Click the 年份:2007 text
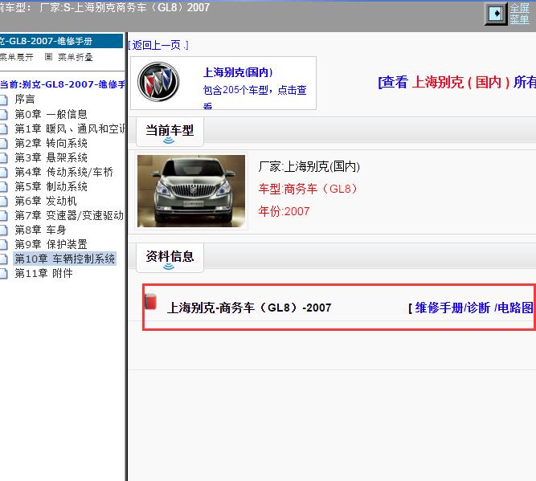Viewport: 536px width, 481px height. tap(284, 211)
